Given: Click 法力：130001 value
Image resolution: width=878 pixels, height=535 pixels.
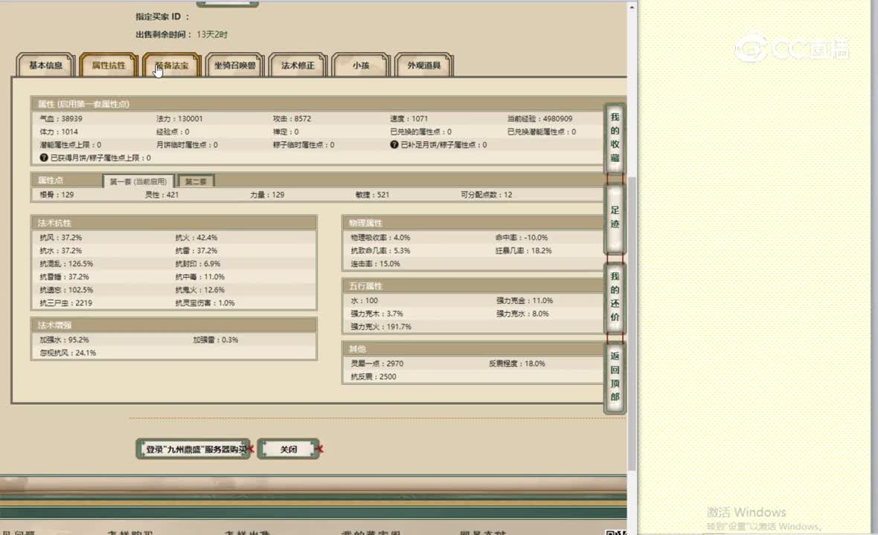Looking at the screenshot, I should [x=179, y=118].
